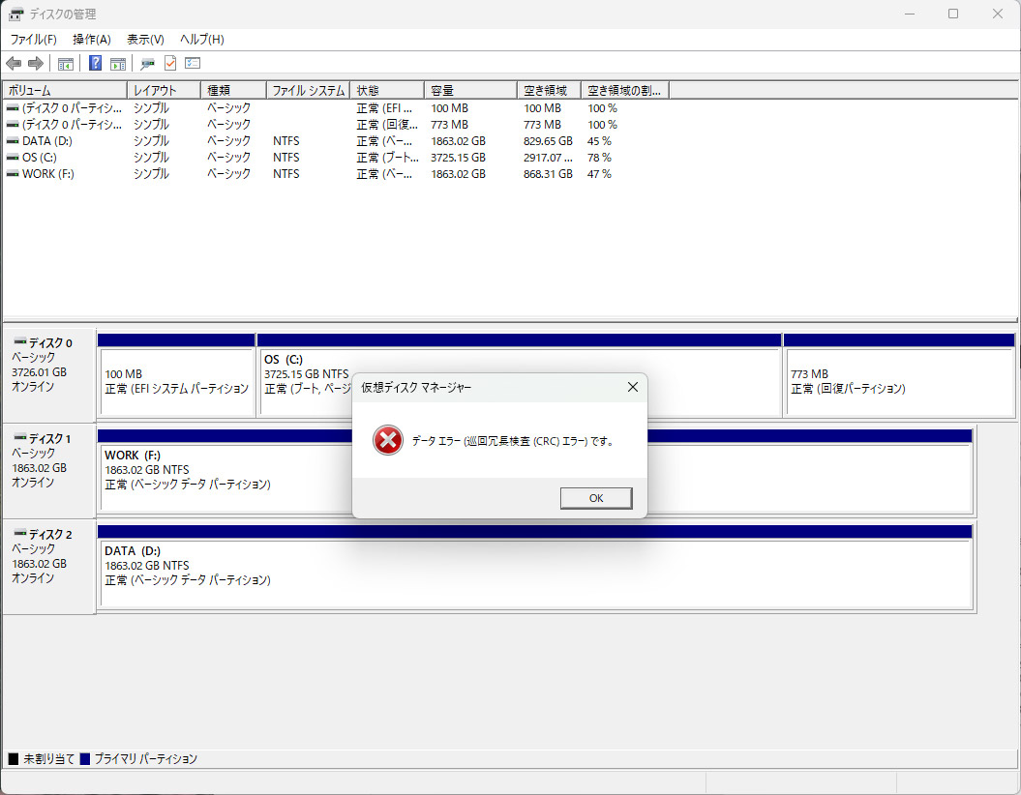Viewport: 1021px width, 795px height.
Task: Click the データ エラー (CRC) message text
Action: coord(513,441)
